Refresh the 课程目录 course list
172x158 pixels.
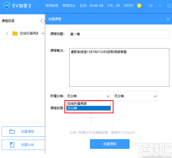tap(43, 21)
